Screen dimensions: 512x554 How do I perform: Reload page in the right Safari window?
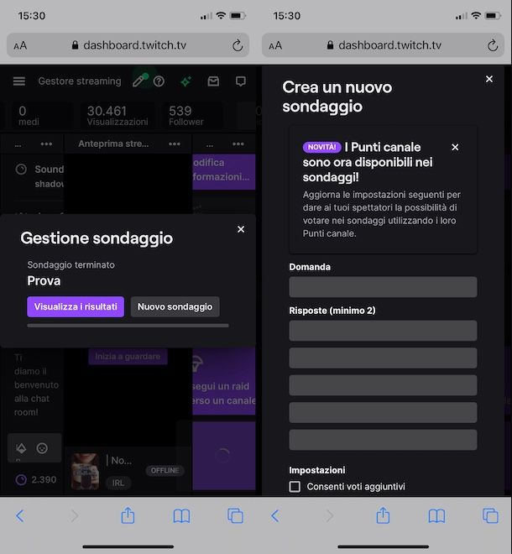tap(493, 45)
